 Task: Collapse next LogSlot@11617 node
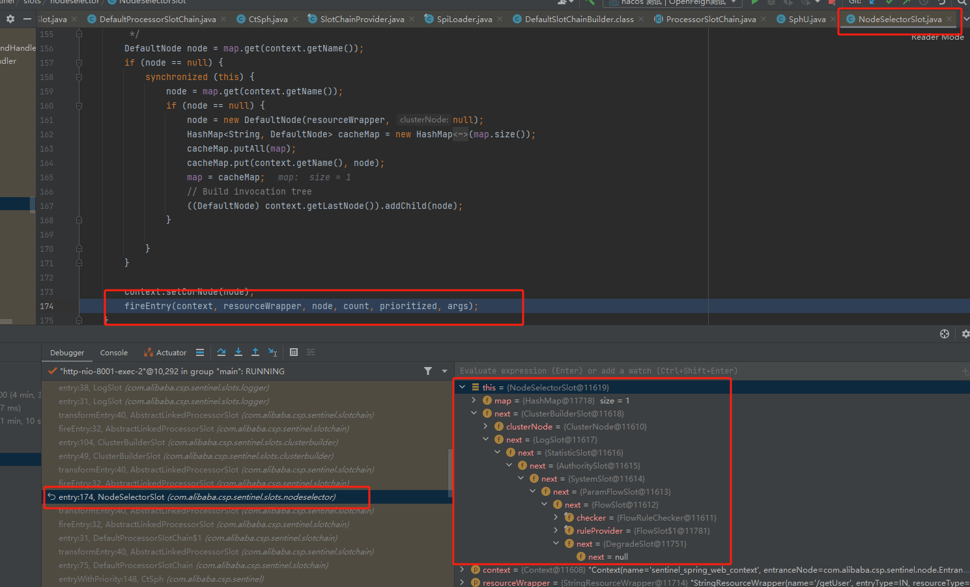pos(486,439)
